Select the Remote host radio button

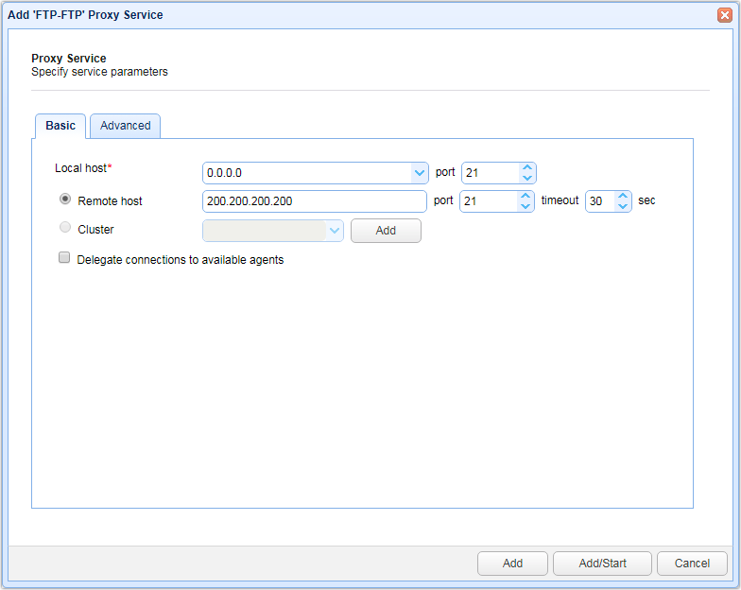click(x=65, y=199)
